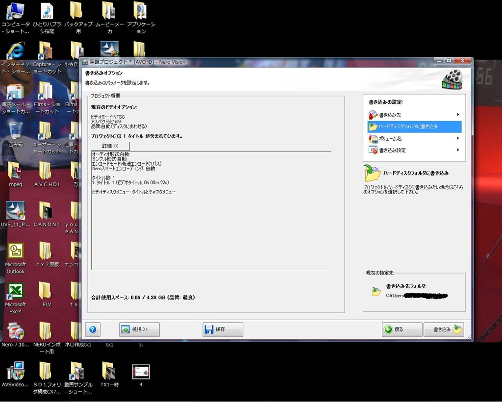The height and width of the screenshot is (402, 502).
Task: Click the Nero Vision film reel logo
Action: [x=452, y=79]
